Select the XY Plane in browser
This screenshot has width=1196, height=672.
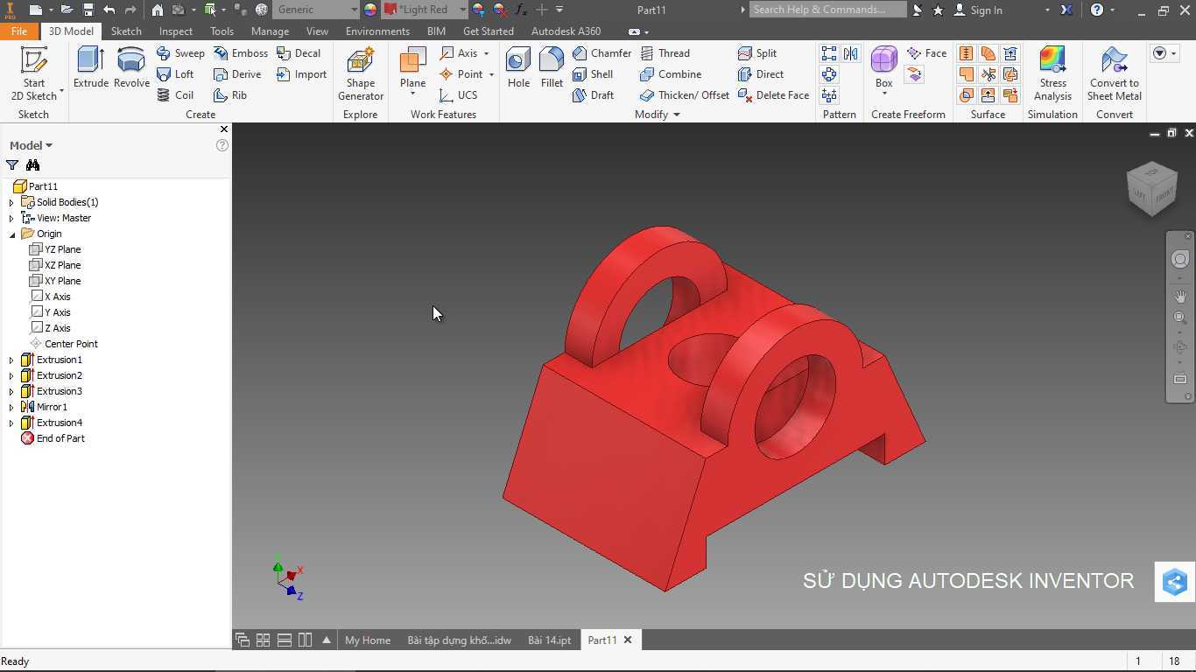pyautogui.click(x=55, y=281)
